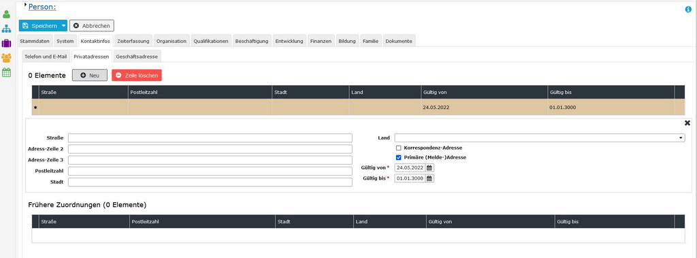The width and height of the screenshot is (697, 258).
Task: Sort upper table by Gültig bis column
Action: pos(611,92)
